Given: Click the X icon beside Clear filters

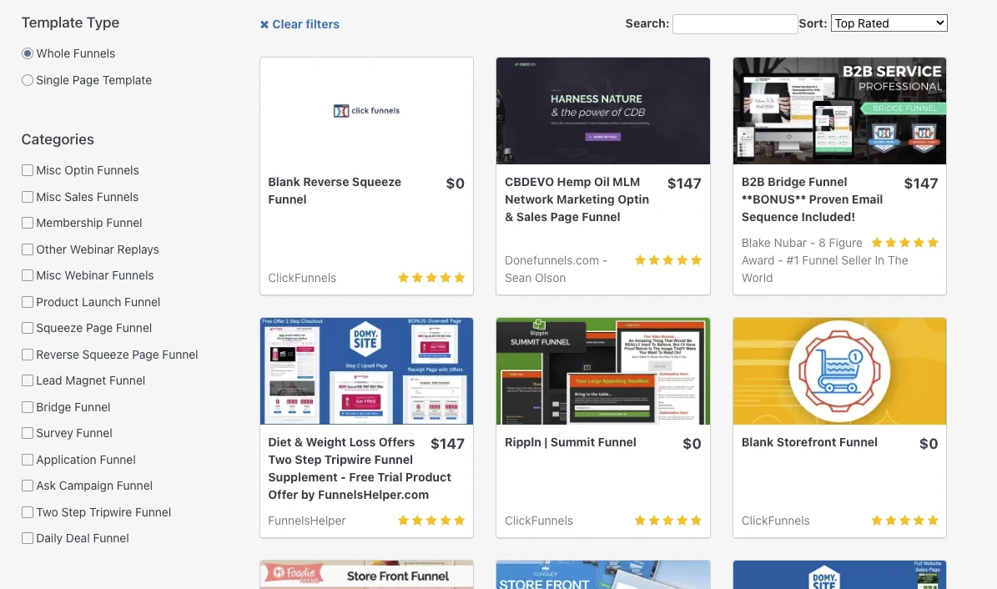Looking at the screenshot, I should [264, 25].
